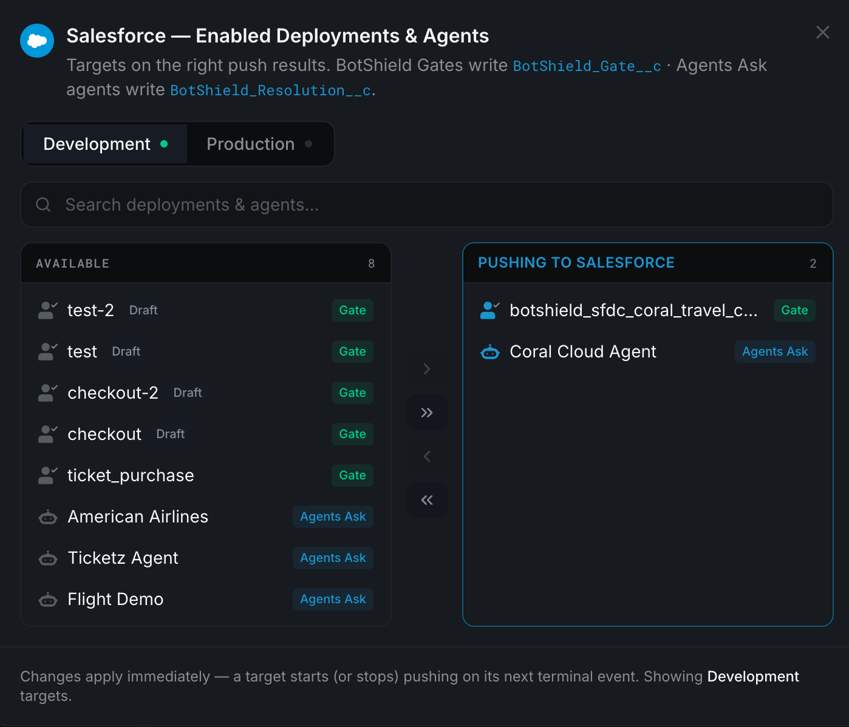Click the robot icon beside American Airlines

pos(48,517)
